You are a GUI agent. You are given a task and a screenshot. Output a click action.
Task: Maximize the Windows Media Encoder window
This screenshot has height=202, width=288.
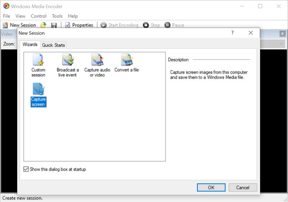coord(260,6)
